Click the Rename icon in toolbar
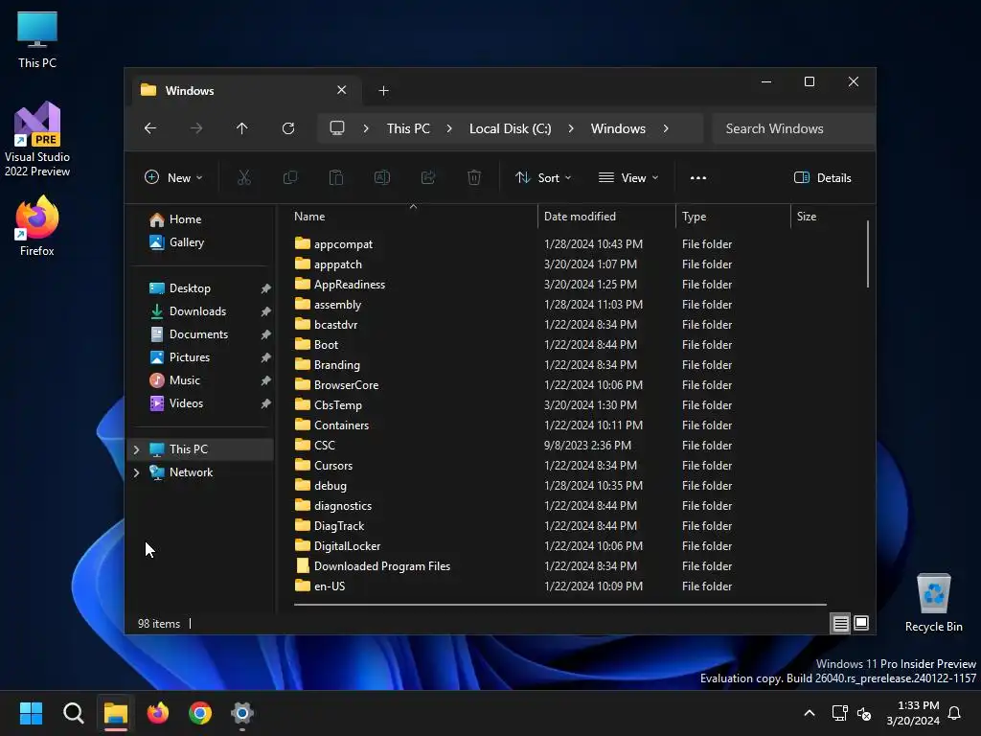Image resolution: width=981 pixels, height=736 pixels. (x=382, y=177)
